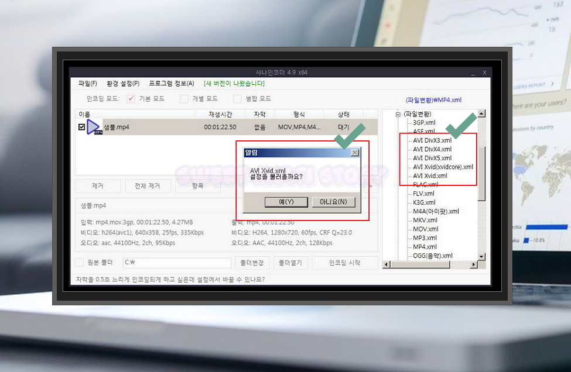
Task: Select MKV.xml preset
Action: click(x=425, y=220)
